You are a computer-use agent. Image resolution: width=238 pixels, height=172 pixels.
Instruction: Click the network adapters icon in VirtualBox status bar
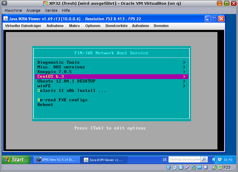[x=193, y=167]
